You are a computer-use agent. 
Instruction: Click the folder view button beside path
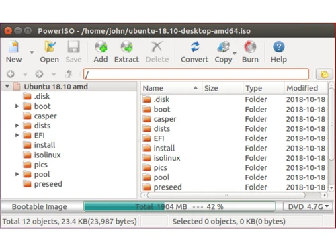(x=324, y=74)
